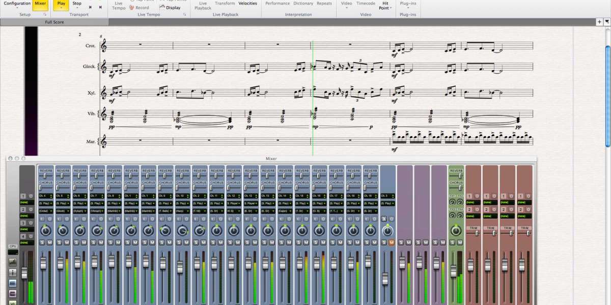Open the (Glock) sound dropdown
The height and width of the screenshot is (305, 611).
tap(63, 210)
